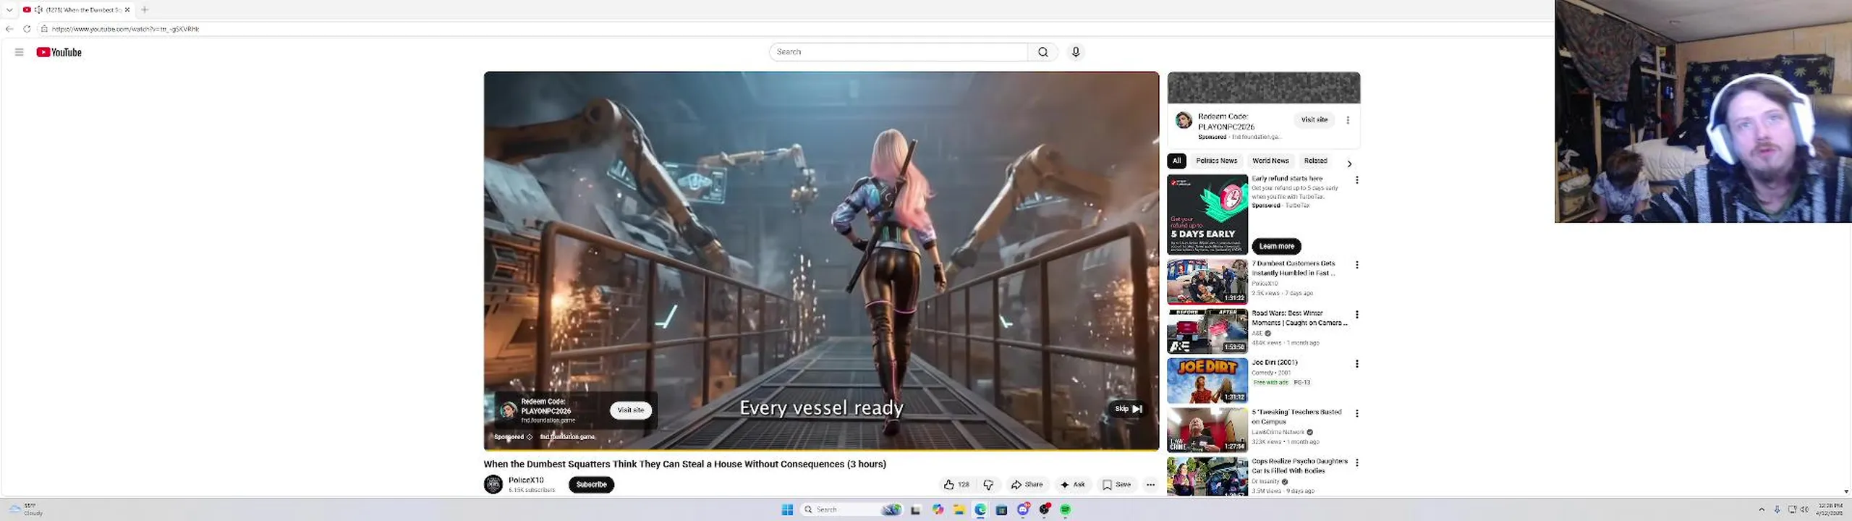
Task: Open PoliceX10 channel name link
Action: pos(526,480)
